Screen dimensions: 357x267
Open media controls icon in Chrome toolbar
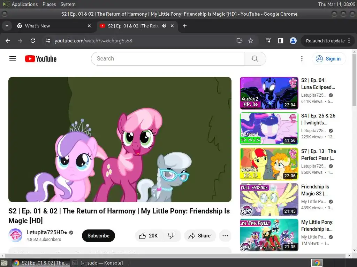coord(268,41)
